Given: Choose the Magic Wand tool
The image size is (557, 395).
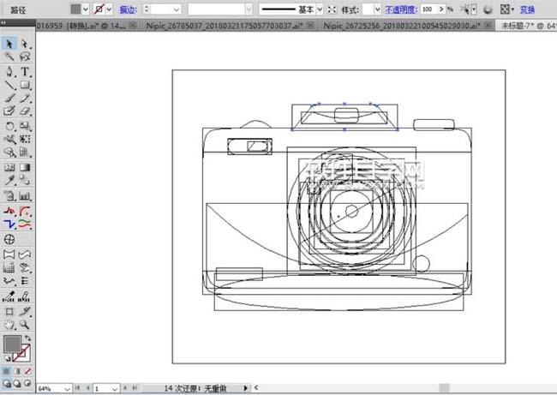Looking at the screenshot, I should (x=9, y=57).
